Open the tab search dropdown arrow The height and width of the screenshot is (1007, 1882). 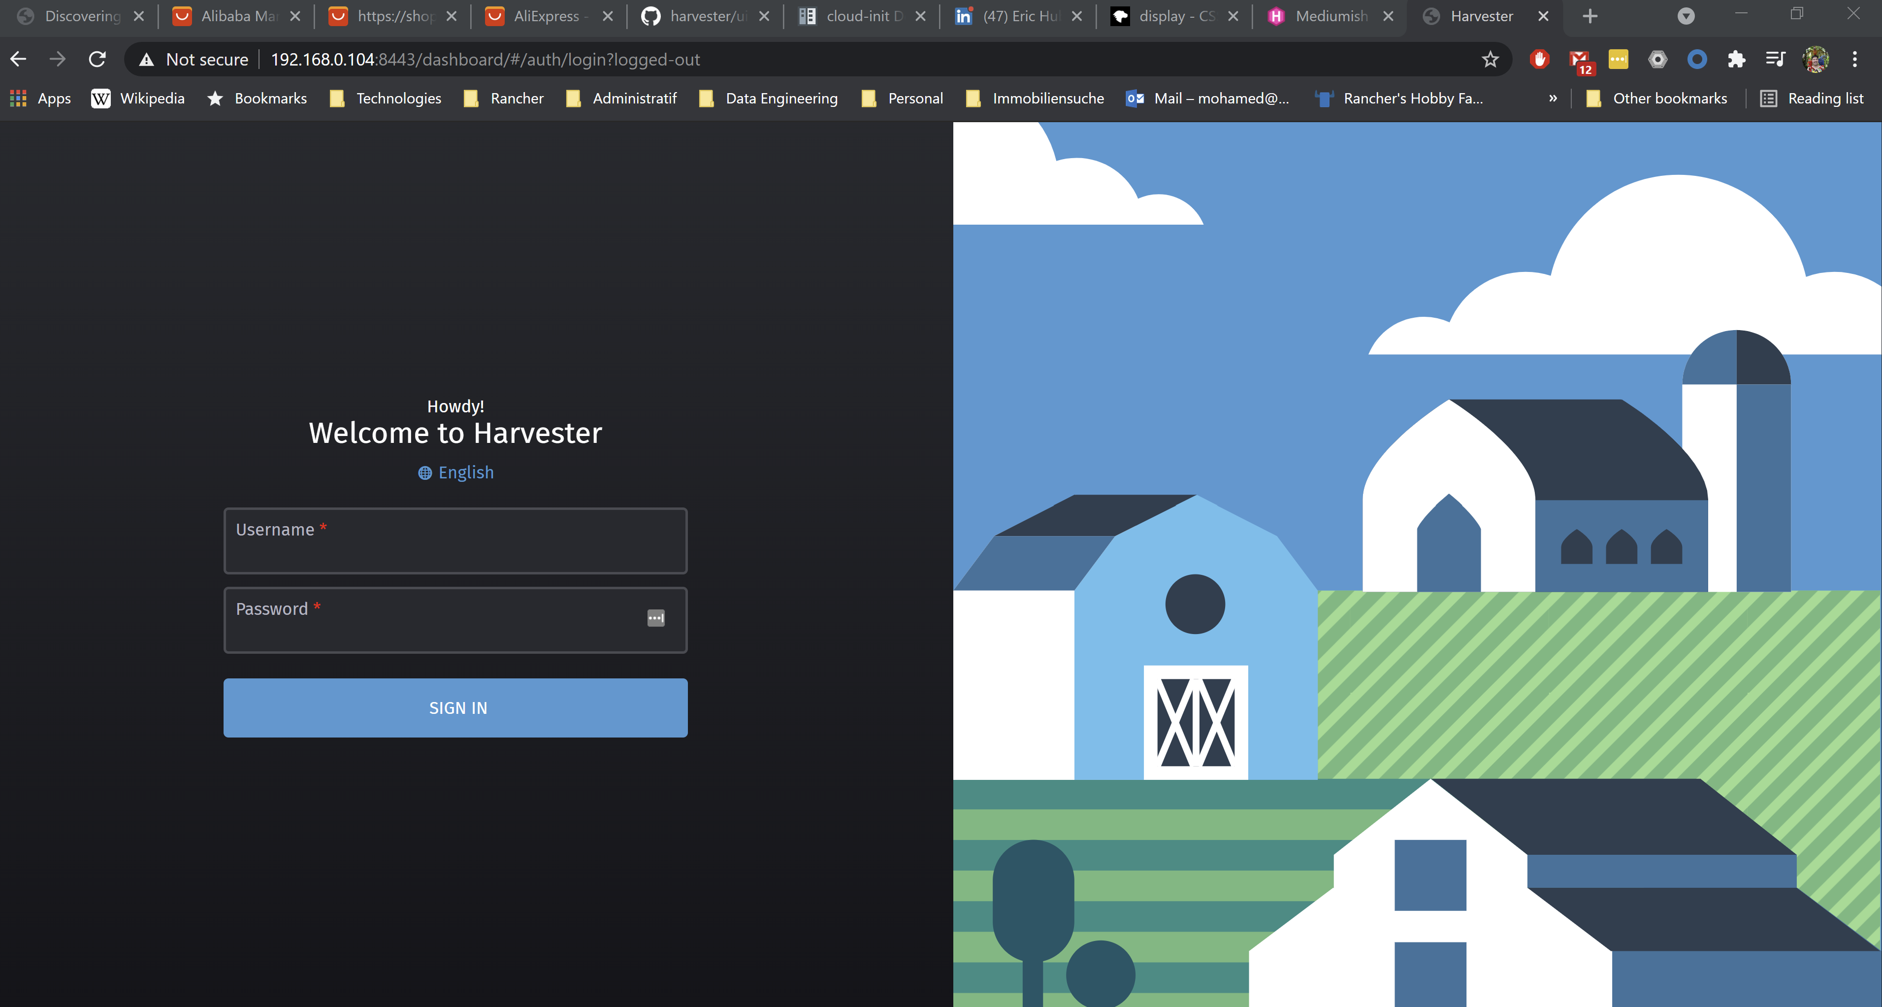point(1686,16)
